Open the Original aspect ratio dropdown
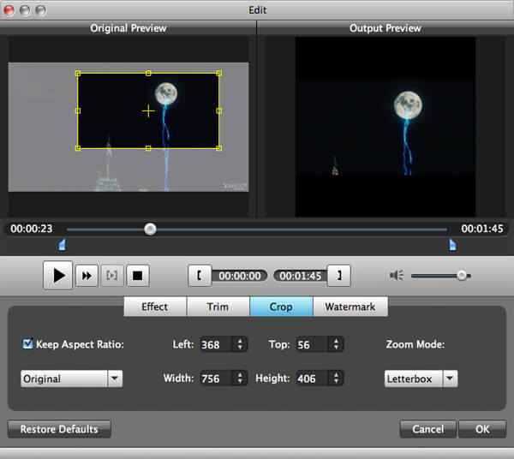514x459 pixels. click(71, 379)
